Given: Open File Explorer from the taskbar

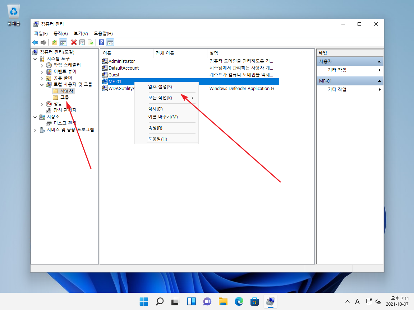Looking at the screenshot, I should (x=223, y=301).
